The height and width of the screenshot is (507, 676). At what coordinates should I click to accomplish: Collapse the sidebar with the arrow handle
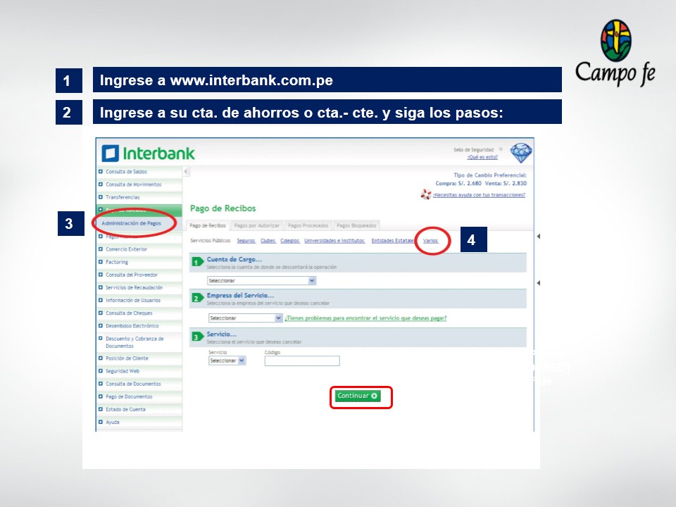coord(186,172)
